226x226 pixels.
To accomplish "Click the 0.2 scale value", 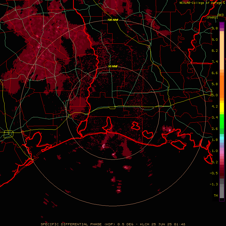I will (215, 162).
